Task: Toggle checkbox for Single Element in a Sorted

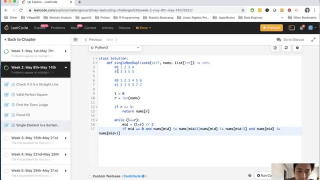Action: point(6,125)
